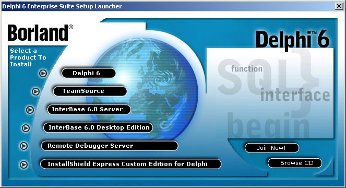Screen dimensions: 346x188
Task: Select the arrow icon beside InterBase Desktop Edition
Action: 26,128
